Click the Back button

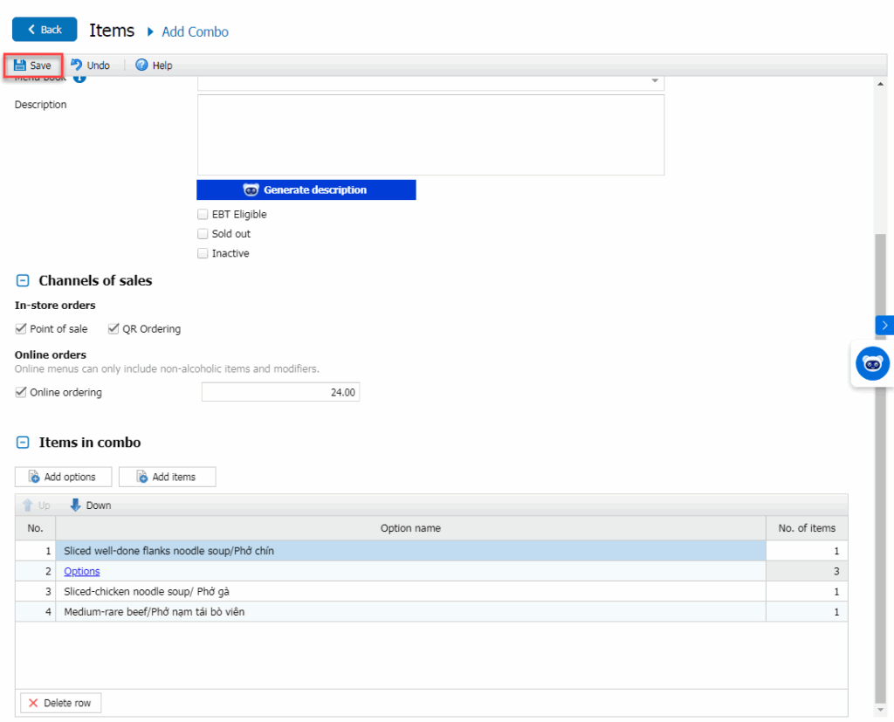click(x=45, y=30)
